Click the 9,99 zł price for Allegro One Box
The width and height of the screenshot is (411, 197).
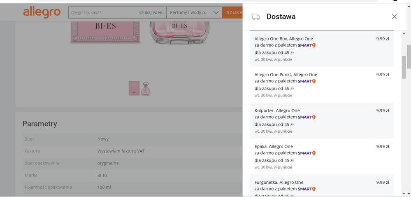[x=383, y=39]
